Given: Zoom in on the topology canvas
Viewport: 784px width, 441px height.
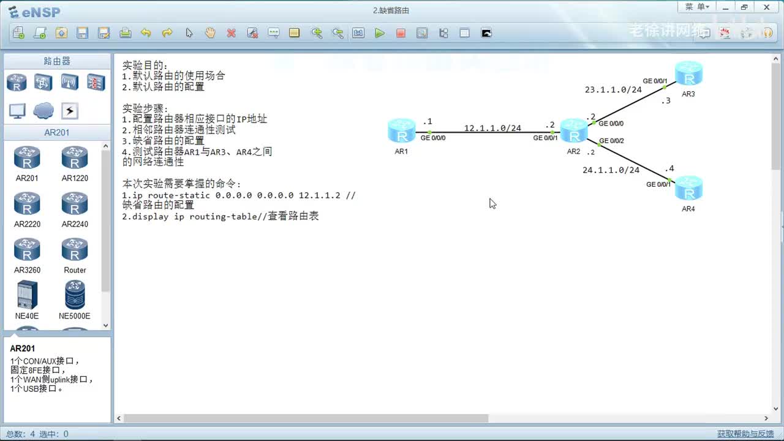Looking at the screenshot, I should tap(316, 33).
